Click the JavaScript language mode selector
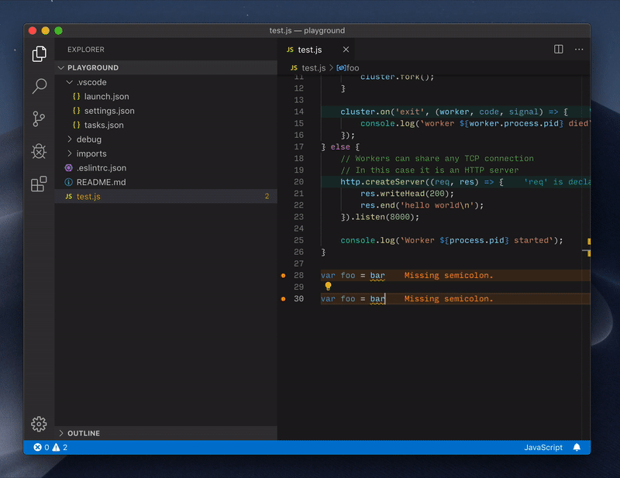This screenshot has height=478, width=620. pyautogui.click(x=543, y=447)
